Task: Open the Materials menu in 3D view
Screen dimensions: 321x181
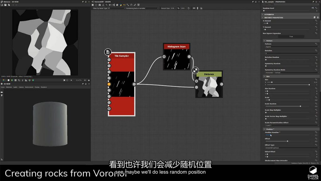Action: pos(9,87)
